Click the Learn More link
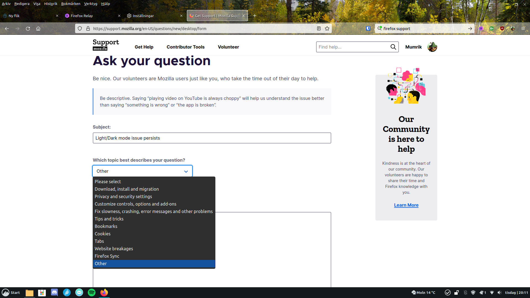Viewport: 530px width, 298px height. point(406,205)
